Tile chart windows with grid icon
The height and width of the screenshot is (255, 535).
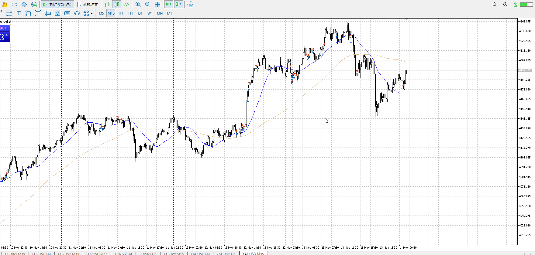pos(157,5)
